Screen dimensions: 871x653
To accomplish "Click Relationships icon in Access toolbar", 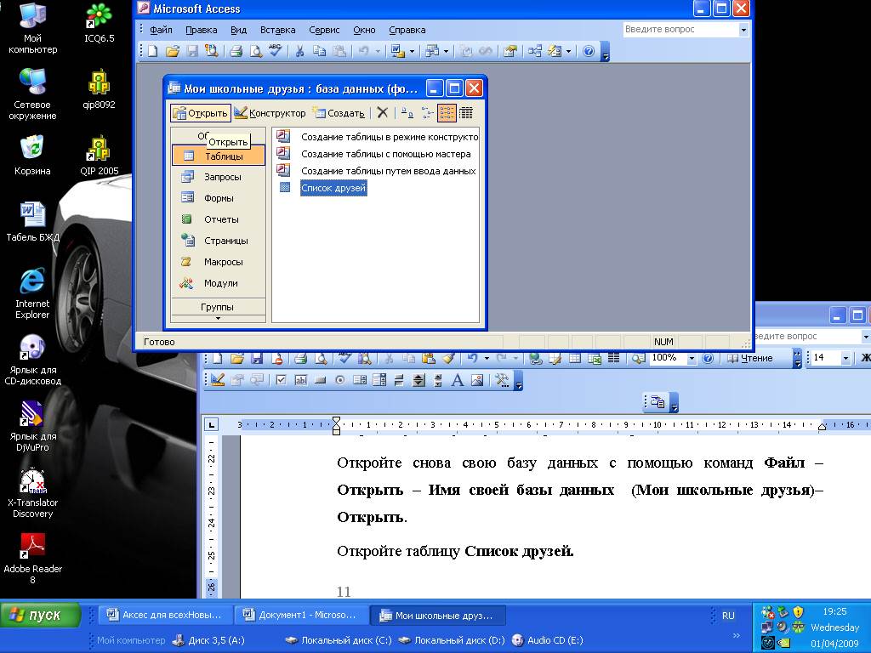I will (x=535, y=52).
